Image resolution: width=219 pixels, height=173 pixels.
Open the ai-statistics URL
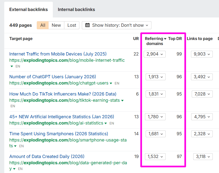(56, 123)
